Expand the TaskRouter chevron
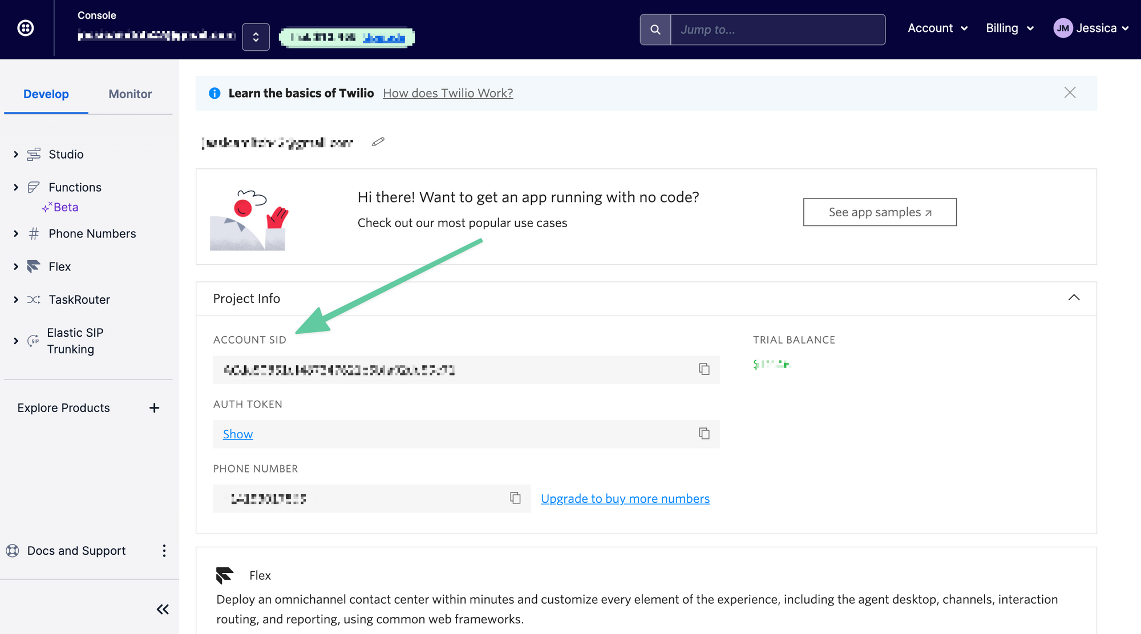Image resolution: width=1141 pixels, height=634 pixels. tap(16, 300)
